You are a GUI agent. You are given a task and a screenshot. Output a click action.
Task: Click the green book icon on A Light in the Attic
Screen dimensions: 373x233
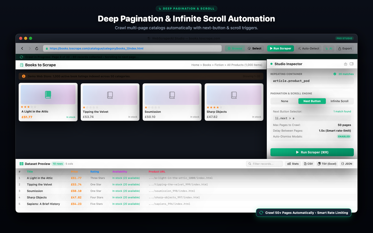pos(48,94)
